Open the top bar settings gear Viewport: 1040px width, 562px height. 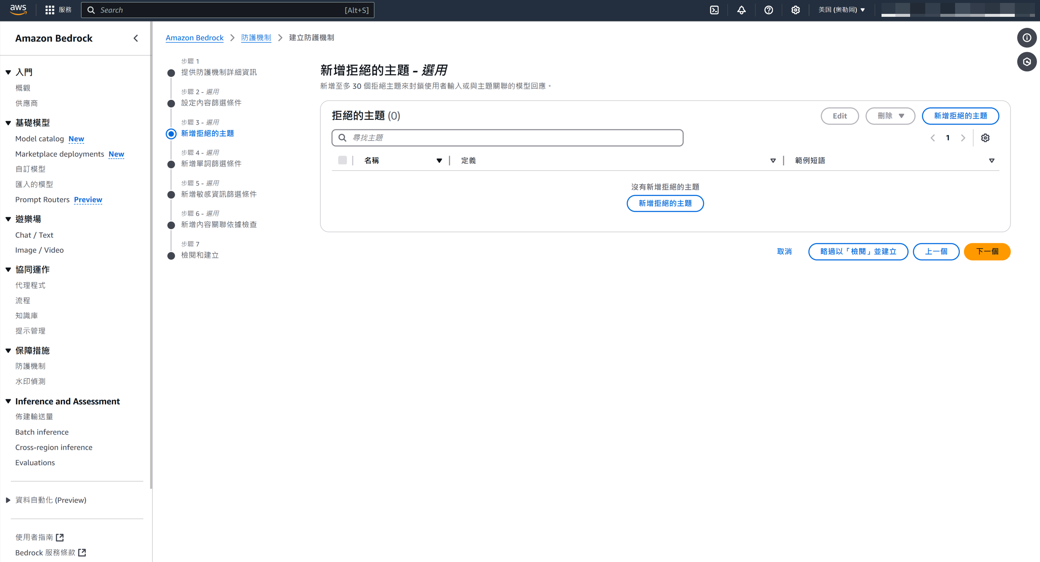click(x=795, y=10)
